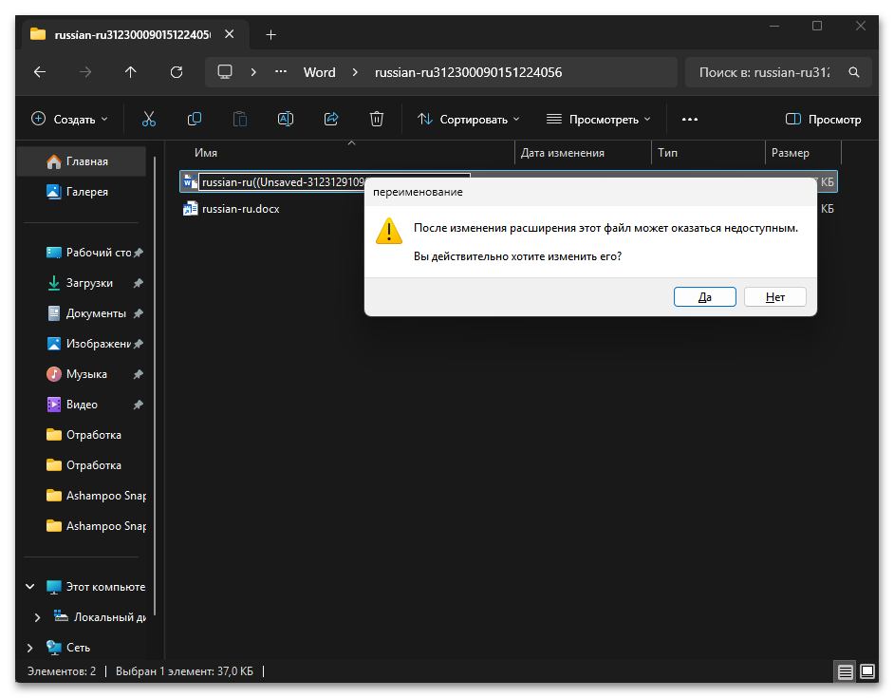Click the Cut scissors icon in toolbar
The image size is (894, 698).
click(x=149, y=119)
